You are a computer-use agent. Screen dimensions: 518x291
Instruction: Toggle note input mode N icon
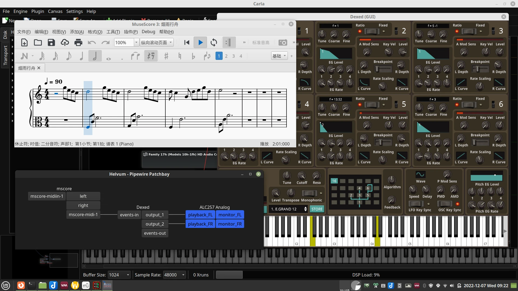point(24,56)
